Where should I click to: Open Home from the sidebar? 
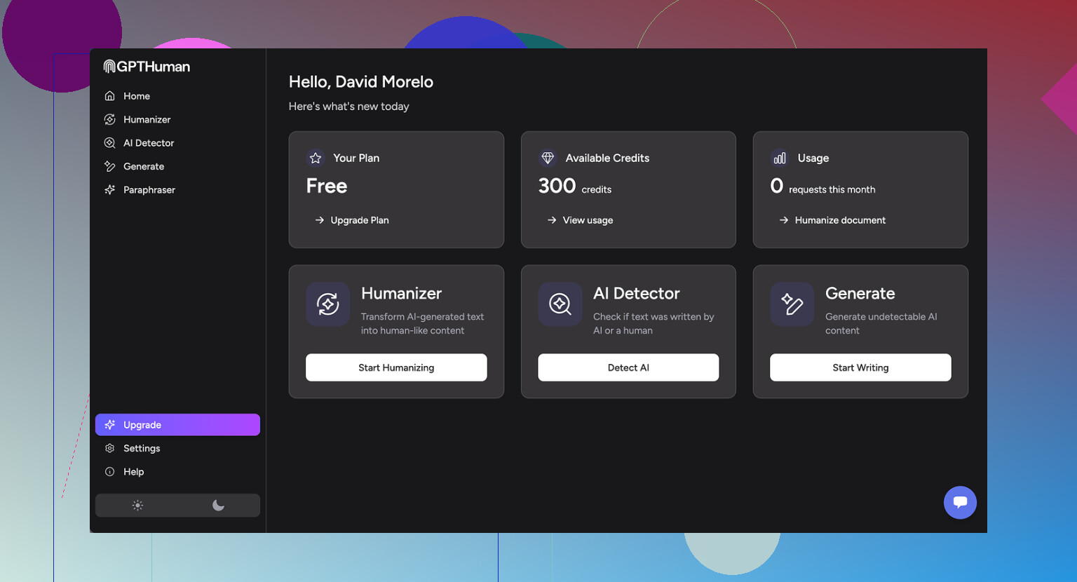[x=136, y=95]
